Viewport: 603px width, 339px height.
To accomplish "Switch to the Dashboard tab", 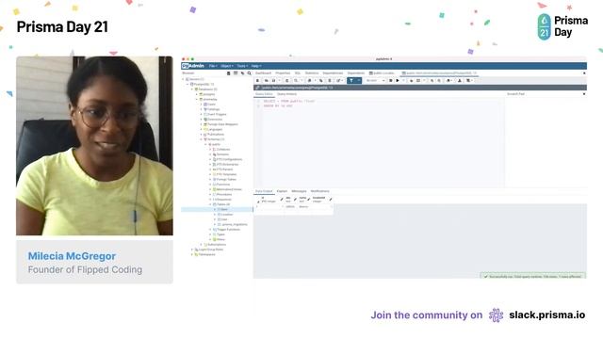I will coord(263,73).
